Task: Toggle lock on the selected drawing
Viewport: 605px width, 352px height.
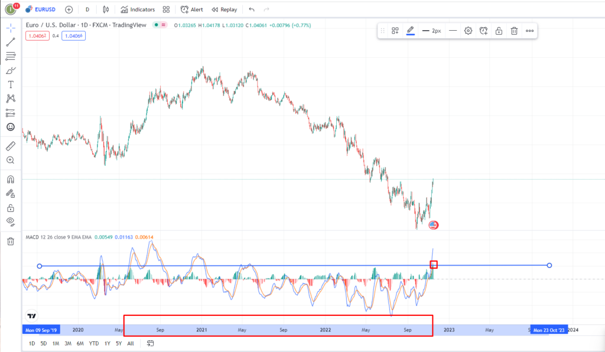Action: (x=499, y=31)
